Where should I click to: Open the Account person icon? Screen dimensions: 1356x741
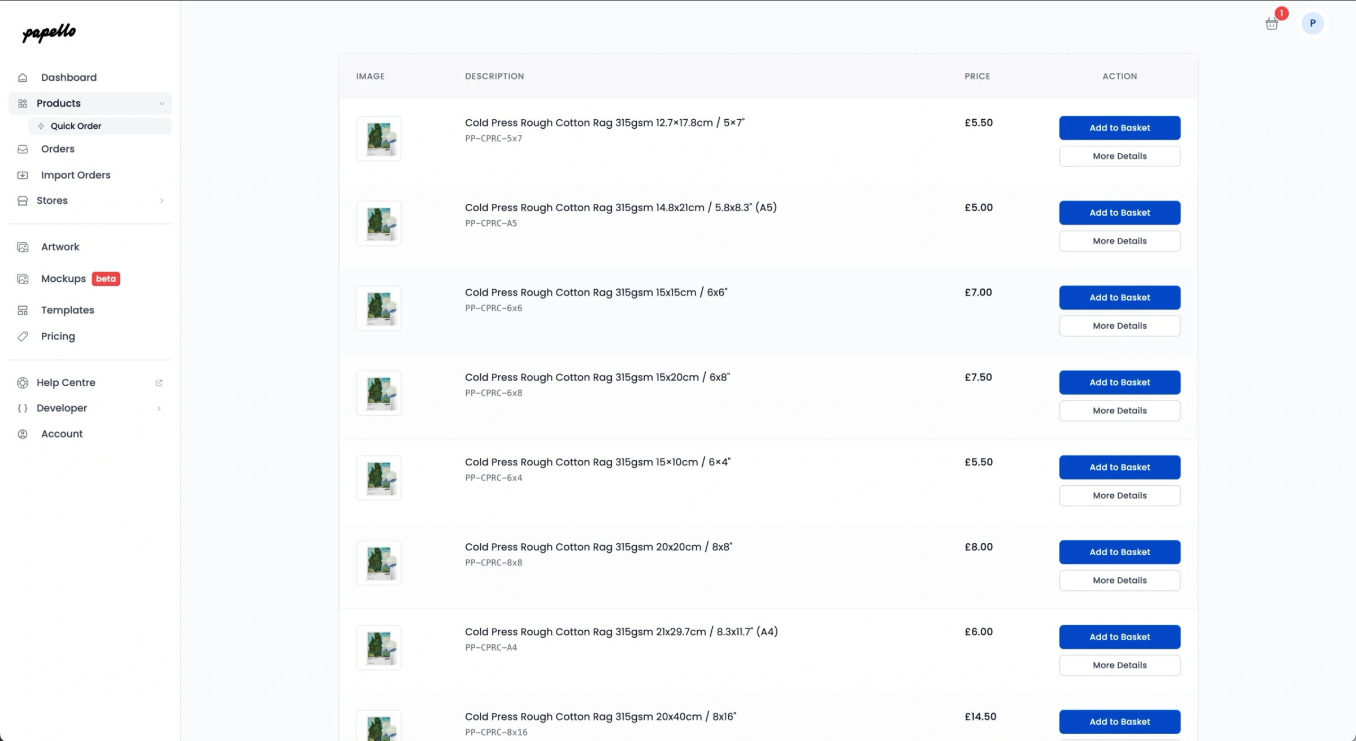click(x=23, y=434)
